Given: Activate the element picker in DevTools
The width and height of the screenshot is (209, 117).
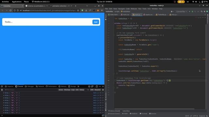Looking at the screenshot, I should pyautogui.click(x=2, y=86).
